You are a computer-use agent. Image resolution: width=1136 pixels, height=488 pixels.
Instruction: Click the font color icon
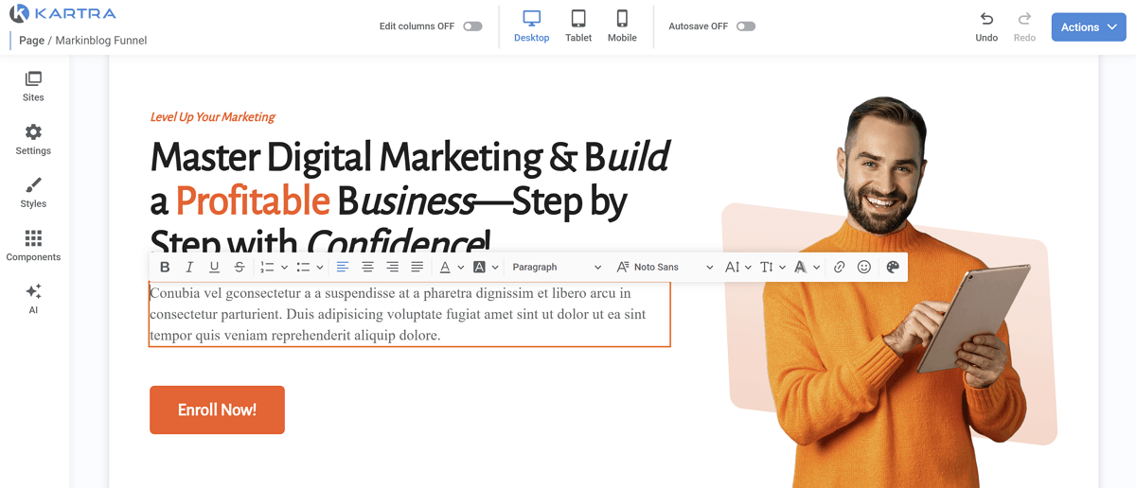pos(445,268)
